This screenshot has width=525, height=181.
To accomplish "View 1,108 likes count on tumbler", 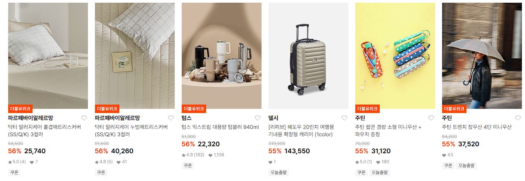I will point(216,155).
